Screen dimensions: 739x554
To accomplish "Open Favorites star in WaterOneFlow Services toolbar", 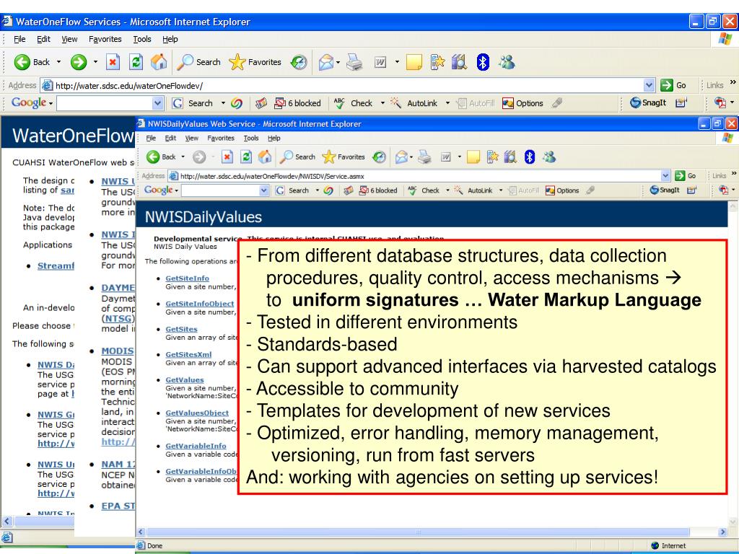I will click(x=255, y=62).
